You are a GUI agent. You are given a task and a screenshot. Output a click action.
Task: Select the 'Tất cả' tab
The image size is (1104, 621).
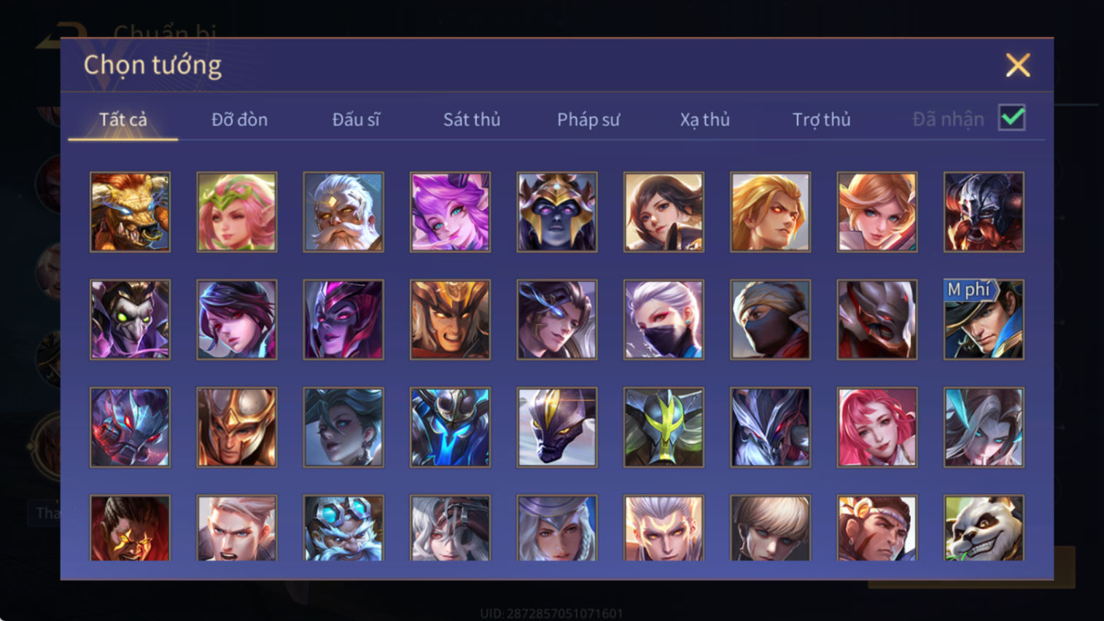(123, 120)
